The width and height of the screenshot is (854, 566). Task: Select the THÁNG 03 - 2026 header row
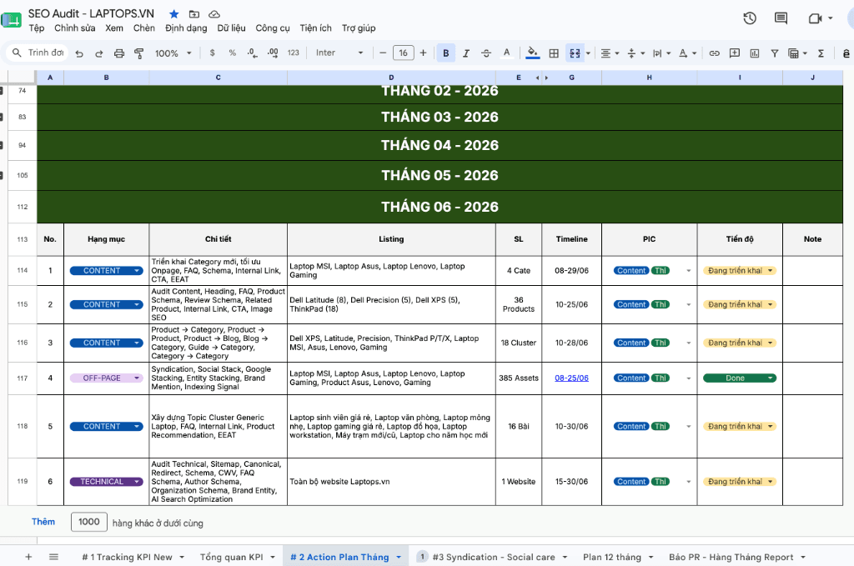coord(440,117)
